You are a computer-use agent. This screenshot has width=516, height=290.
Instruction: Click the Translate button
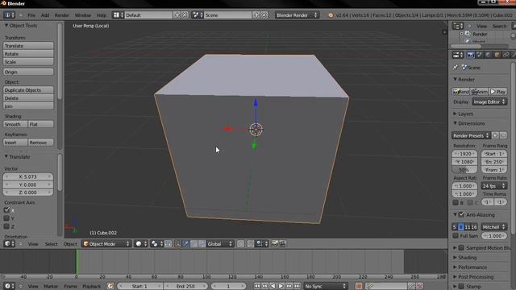point(28,46)
